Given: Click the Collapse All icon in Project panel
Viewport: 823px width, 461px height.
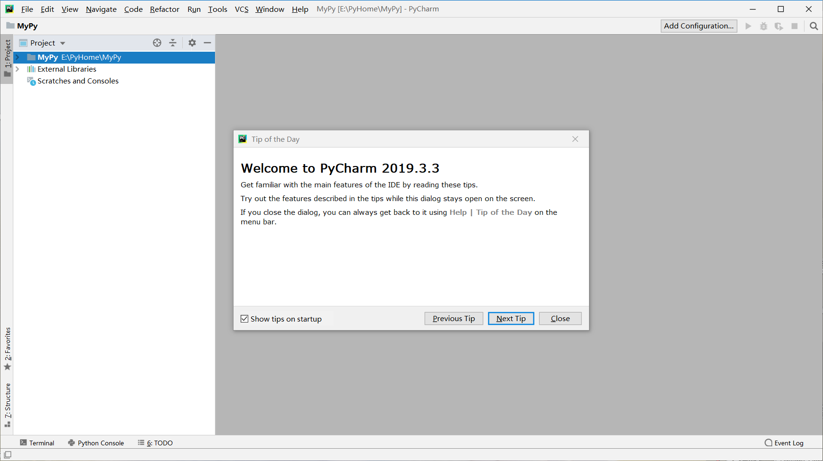Looking at the screenshot, I should click(173, 43).
